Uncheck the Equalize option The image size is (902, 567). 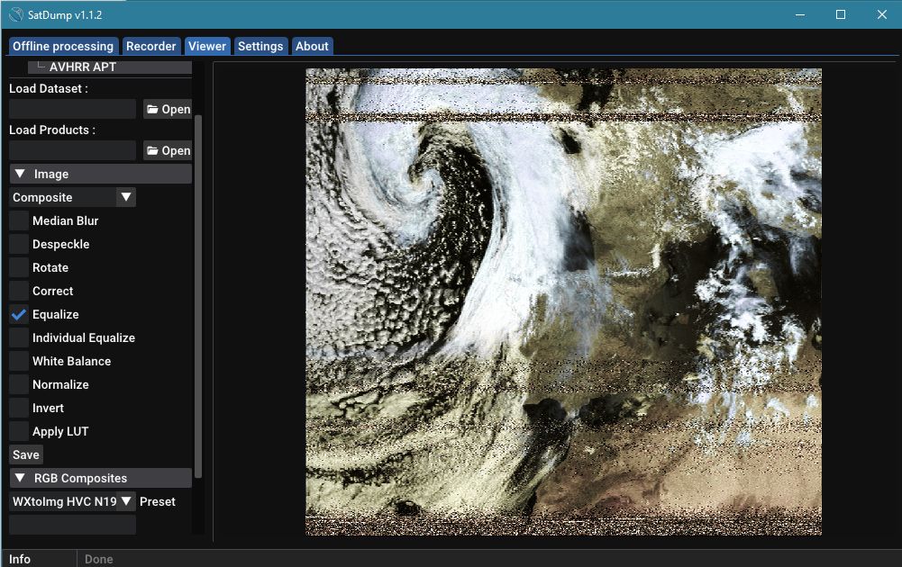[x=19, y=314]
